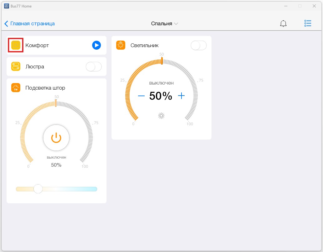Increase Светильник brightness with plus button

coord(181,96)
